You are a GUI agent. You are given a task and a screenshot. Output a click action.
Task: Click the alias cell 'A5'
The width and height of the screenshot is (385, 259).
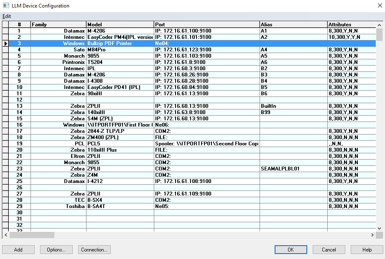point(293,56)
